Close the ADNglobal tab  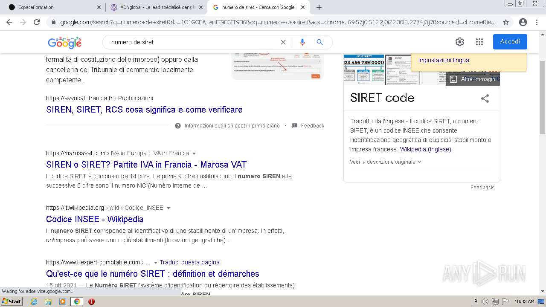pyautogui.click(x=201, y=7)
